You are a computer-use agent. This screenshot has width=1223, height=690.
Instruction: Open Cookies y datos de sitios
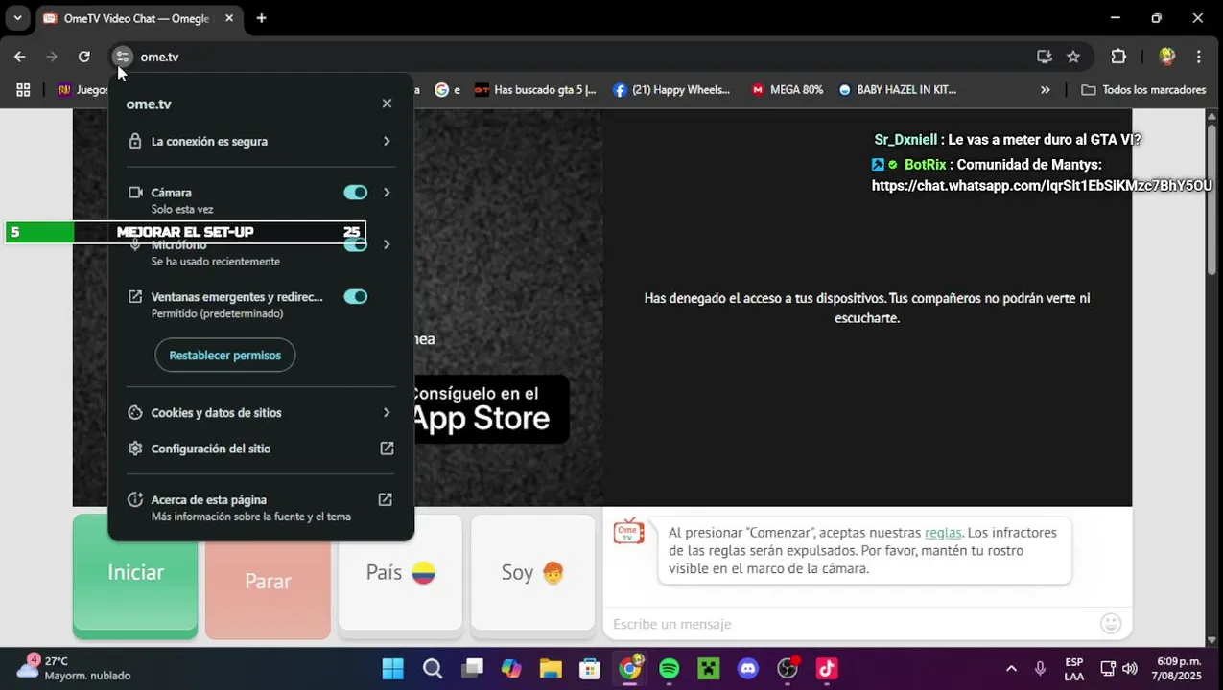tap(260, 413)
